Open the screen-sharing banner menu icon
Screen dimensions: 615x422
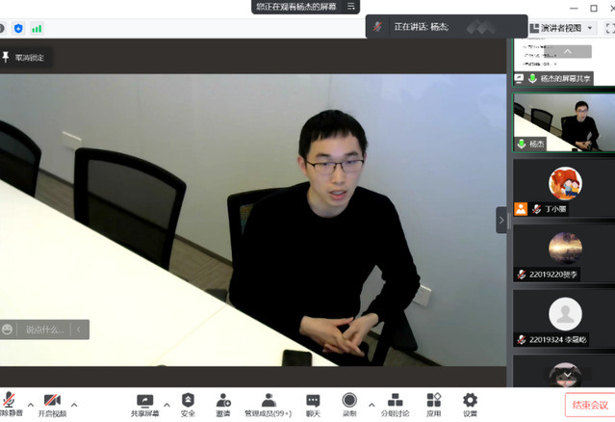point(351,7)
